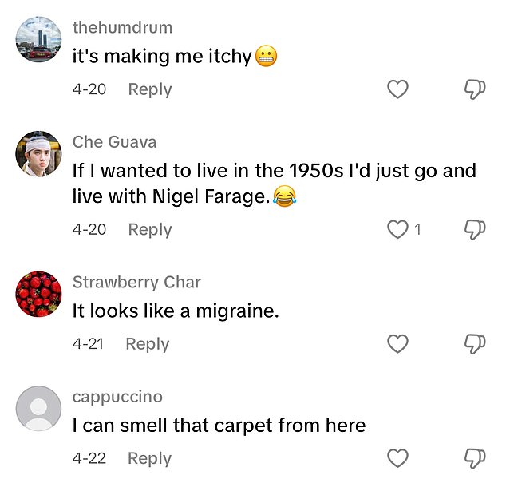The height and width of the screenshot is (487, 506).
Task: Visit Che Guava username link
Action: tap(114, 142)
